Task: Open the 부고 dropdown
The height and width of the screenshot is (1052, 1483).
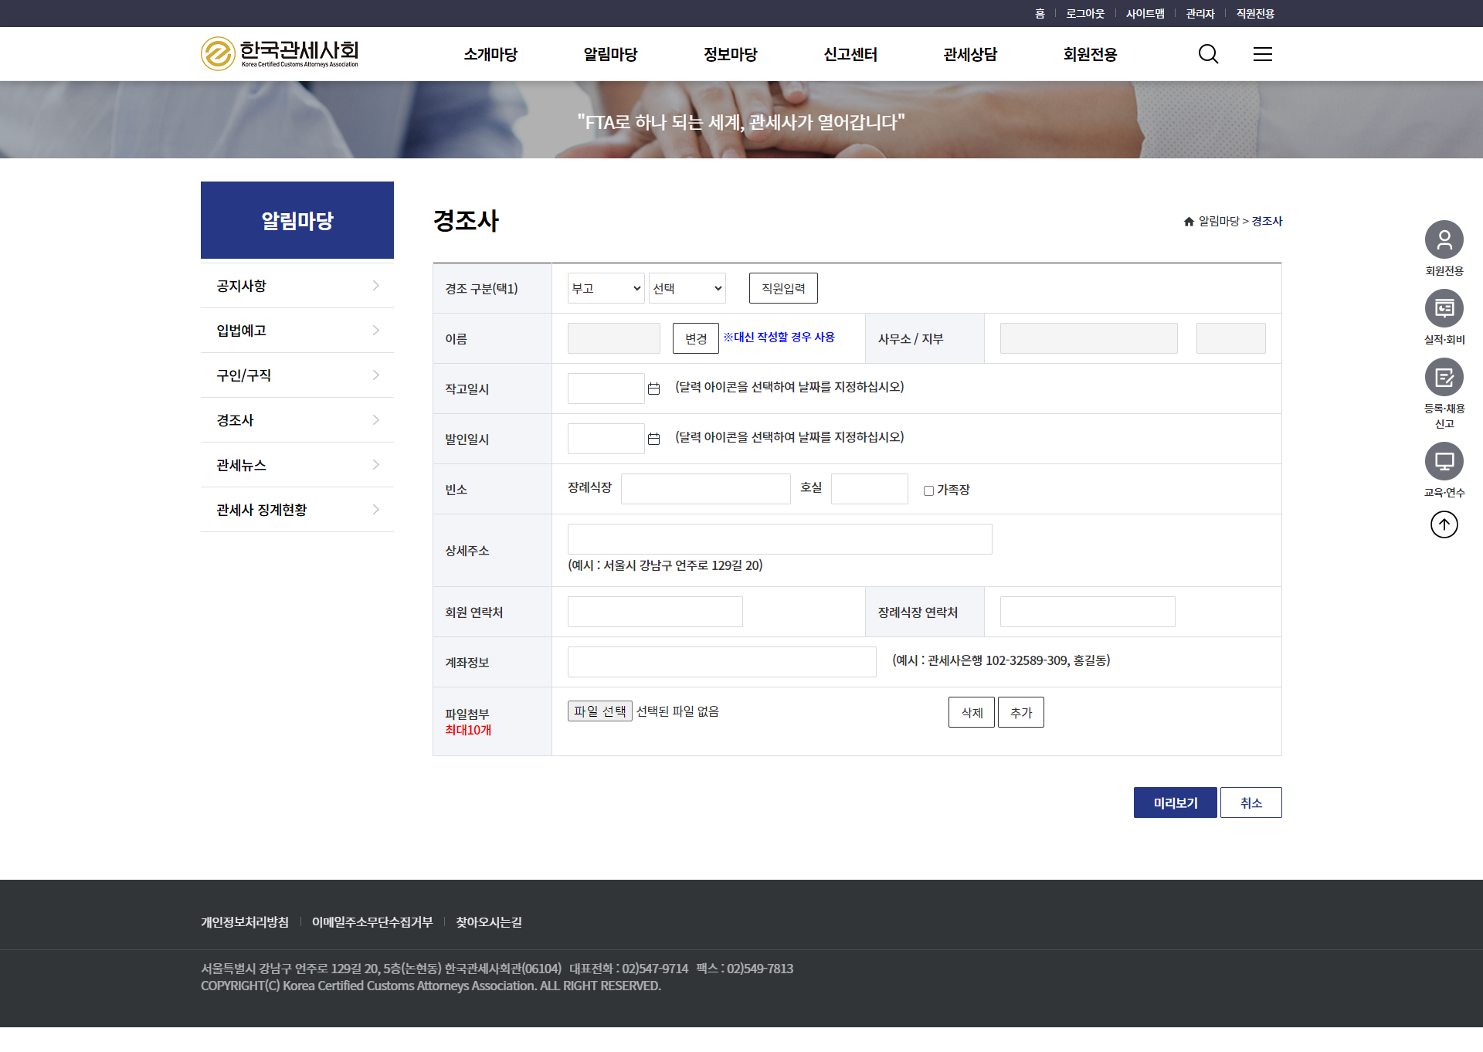Action: (x=606, y=288)
